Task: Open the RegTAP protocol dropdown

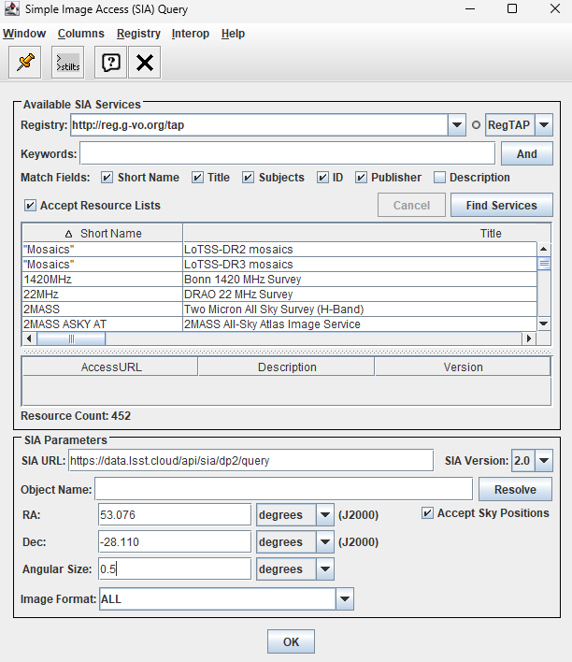Action: pyautogui.click(x=544, y=125)
